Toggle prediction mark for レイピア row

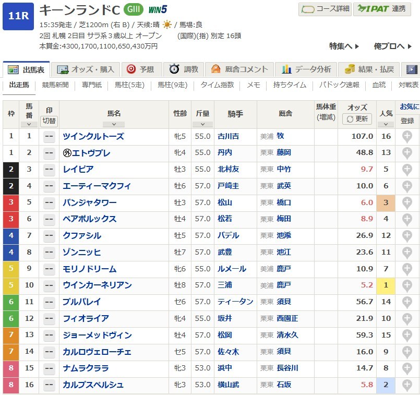49,170
